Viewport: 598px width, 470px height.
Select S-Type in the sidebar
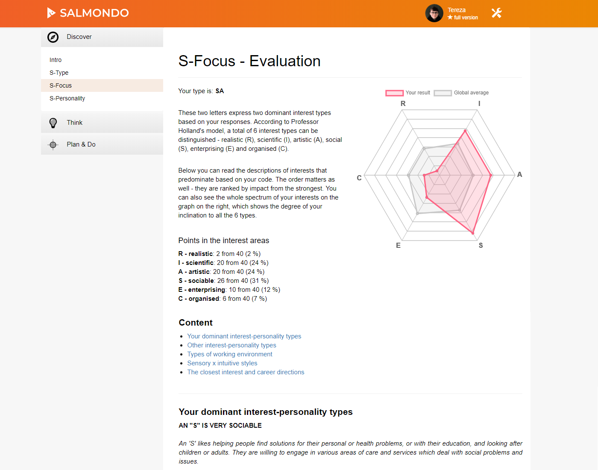[59, 73]
